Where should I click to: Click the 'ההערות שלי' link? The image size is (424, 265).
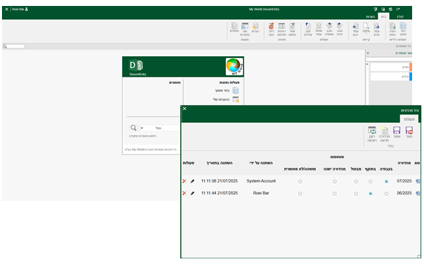(221, 99)
